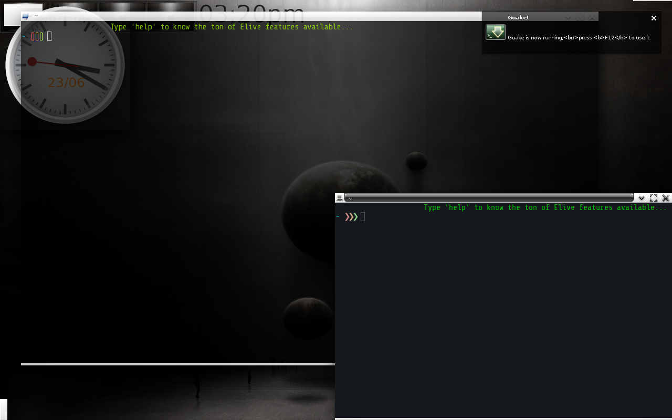Maximize the lower terminal window
672x420 pixels.
(x=654, y=198)
